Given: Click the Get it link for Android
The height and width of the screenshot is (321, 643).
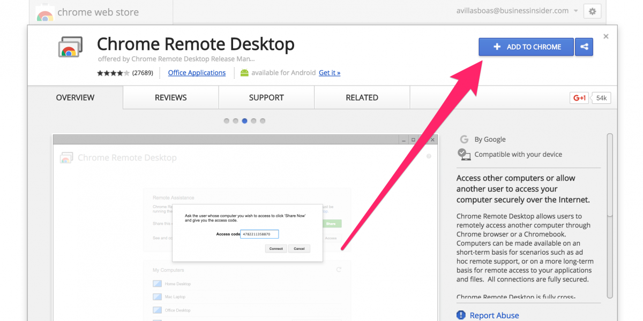Looking at the screenshot, I should 330,73.
